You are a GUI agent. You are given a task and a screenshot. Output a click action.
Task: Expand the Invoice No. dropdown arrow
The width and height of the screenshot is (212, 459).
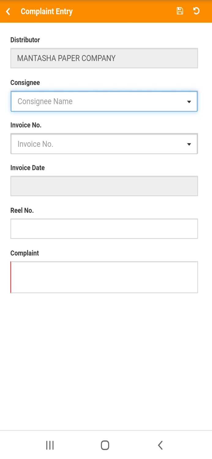(x=189, y=144)
